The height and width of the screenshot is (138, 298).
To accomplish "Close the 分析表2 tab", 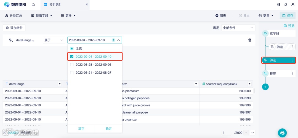I will (x=87, y=5).
